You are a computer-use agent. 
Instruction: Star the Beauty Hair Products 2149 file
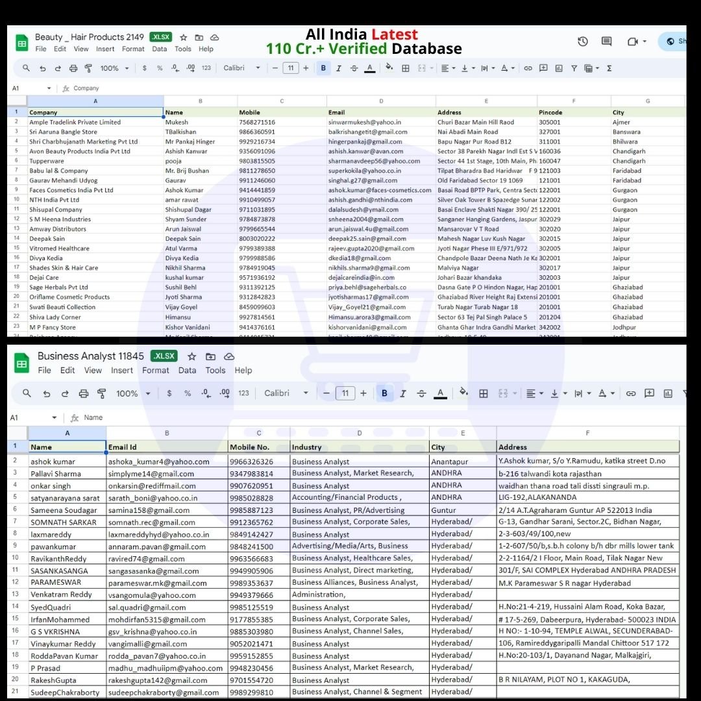183,38
